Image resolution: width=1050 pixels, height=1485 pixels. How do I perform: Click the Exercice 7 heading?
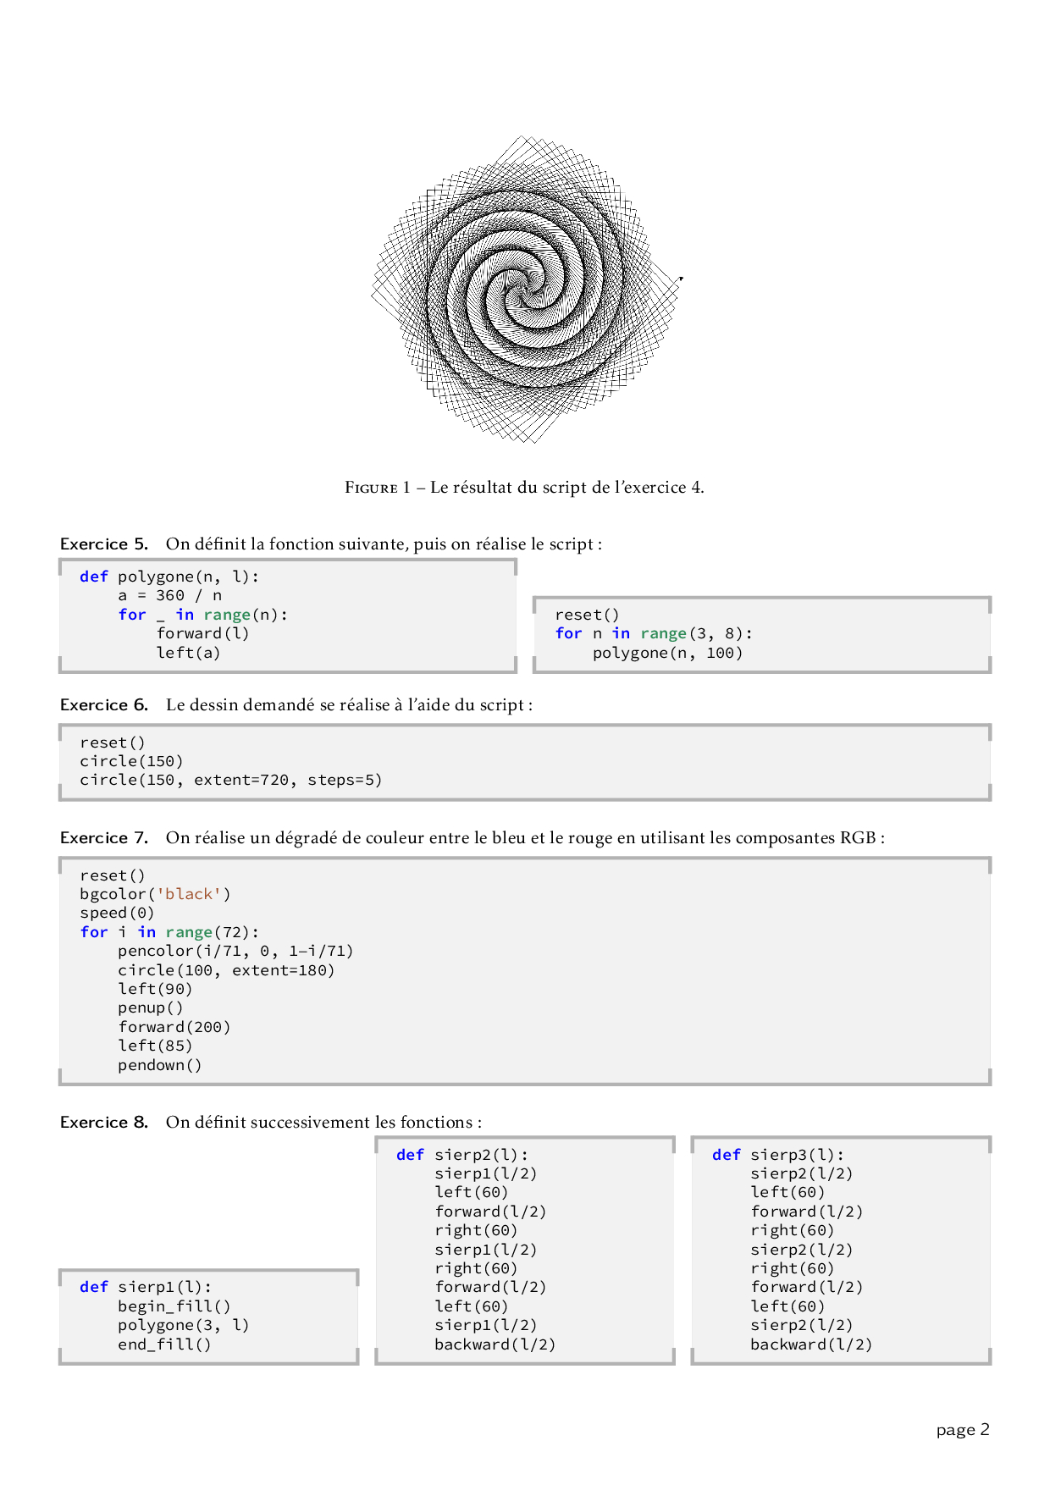click(x=104, y=837)
